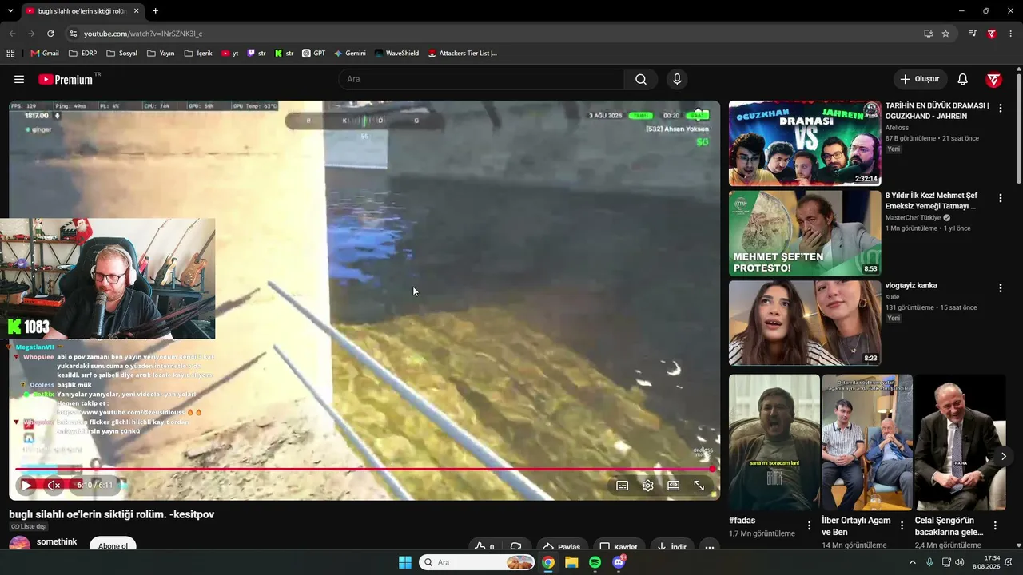
Task: Open the Chrome three-dot menu
Action: (1012, 34)
